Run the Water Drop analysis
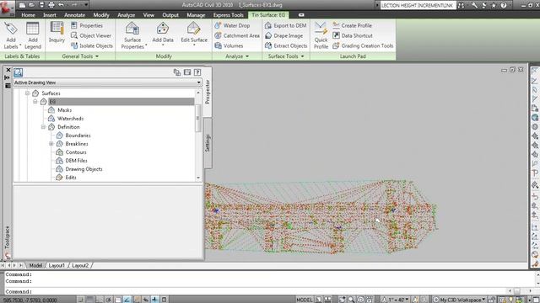The image size is (540, 303). (x=232, y=25)
